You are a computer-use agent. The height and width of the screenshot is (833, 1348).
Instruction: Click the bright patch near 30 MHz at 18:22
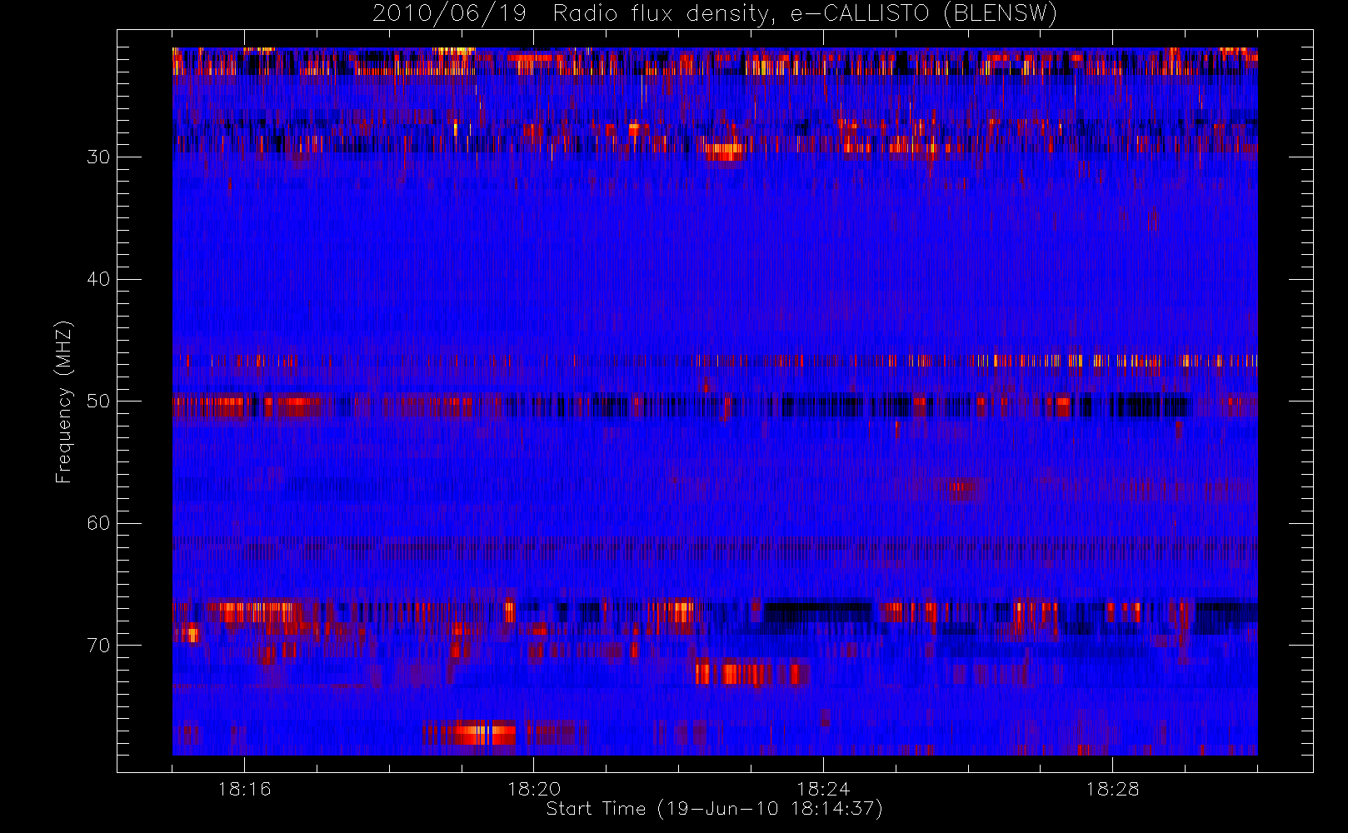tap(723, 152)
